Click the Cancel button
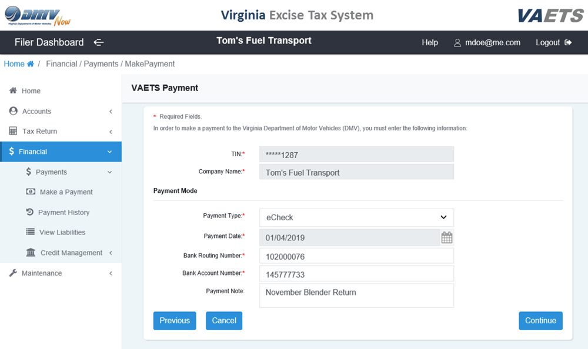This screenshot has width=588, height=349. coord(224,321)
